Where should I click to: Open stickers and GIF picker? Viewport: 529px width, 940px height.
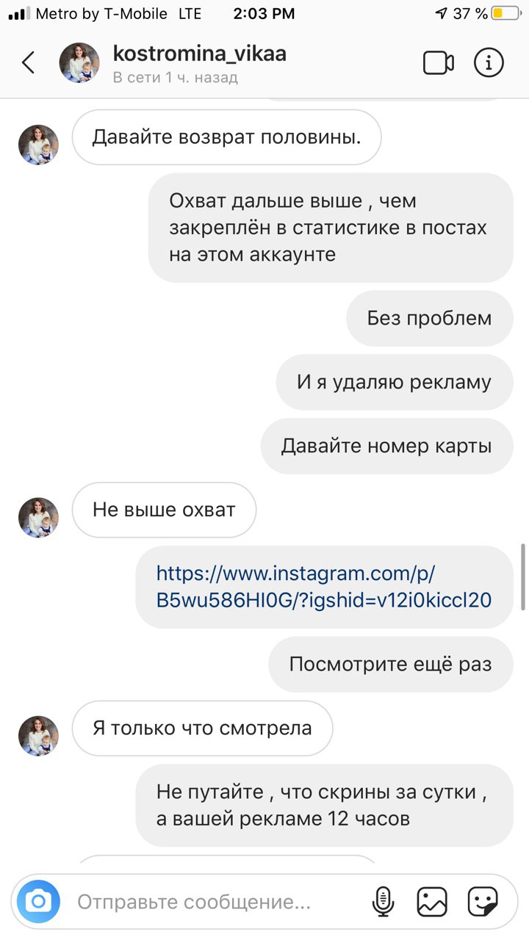click(483, 901)
